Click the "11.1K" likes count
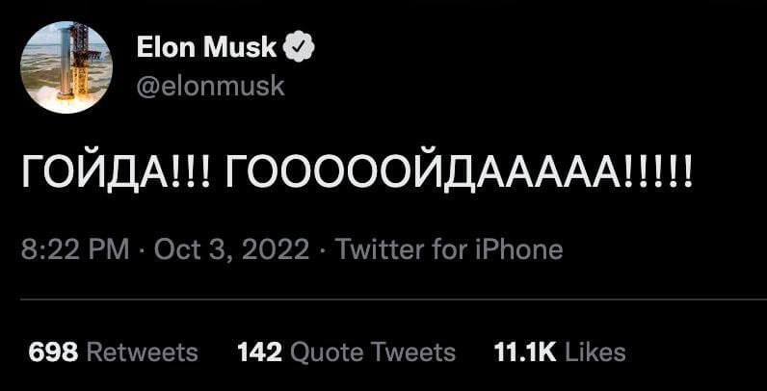 (524, 352)
